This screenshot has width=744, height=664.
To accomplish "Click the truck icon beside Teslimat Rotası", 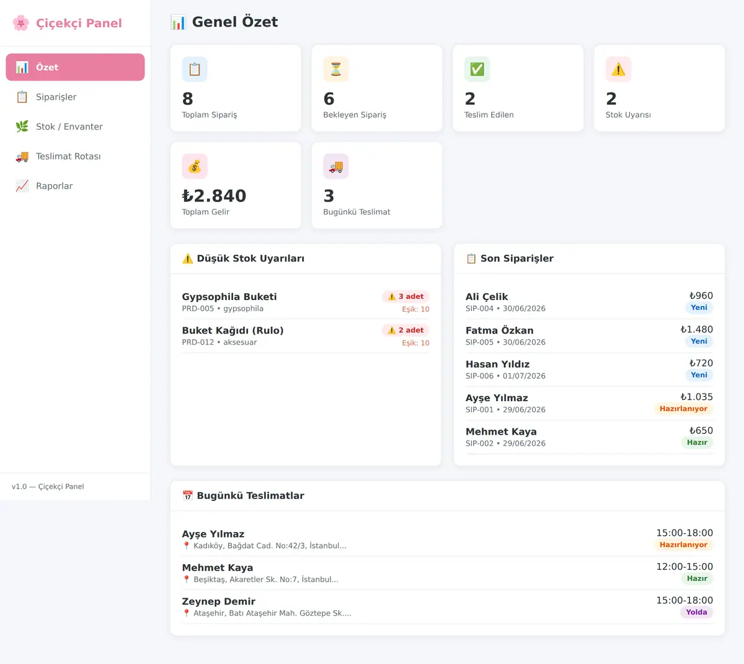I will pyautogui.click(x=22, y=156).
